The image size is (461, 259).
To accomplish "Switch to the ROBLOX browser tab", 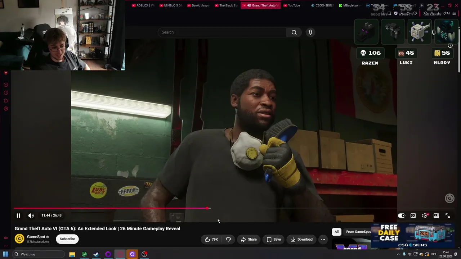I will (x=143, y=5).
